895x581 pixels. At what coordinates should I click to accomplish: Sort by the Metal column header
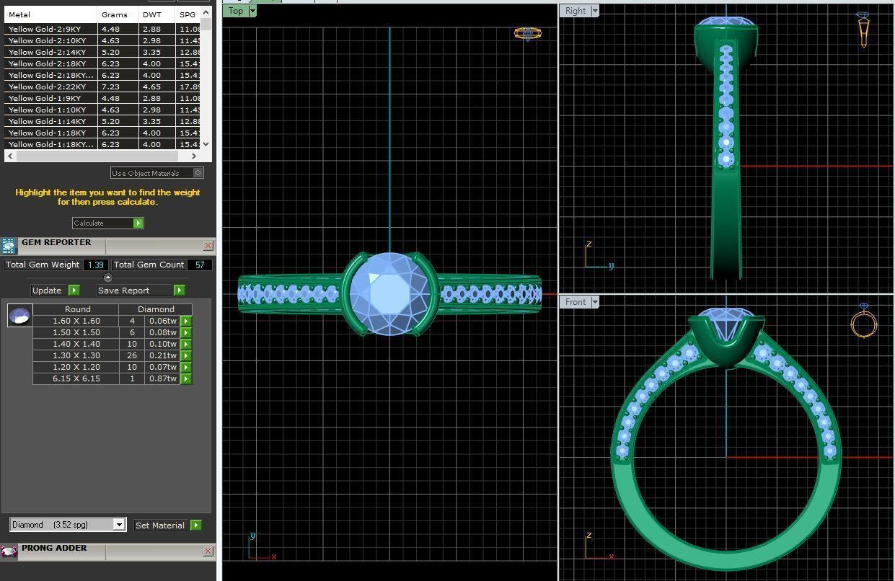coord(50,14)
